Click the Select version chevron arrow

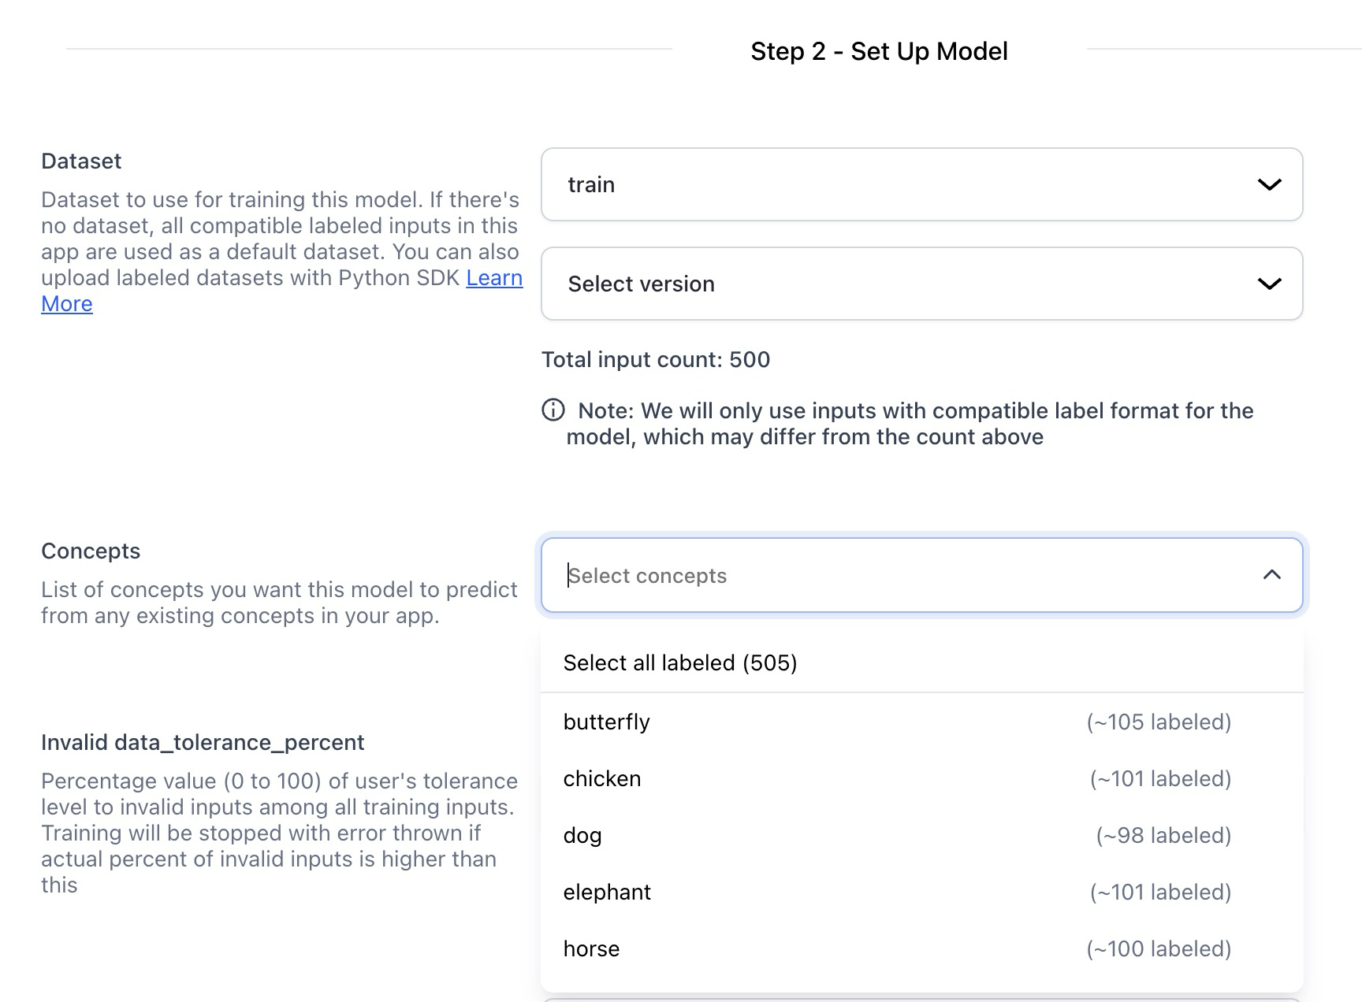click(1269, 284)
